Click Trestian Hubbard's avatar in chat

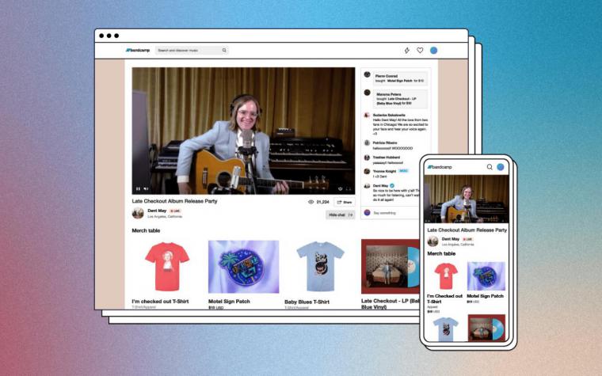(x=367, y=158)
